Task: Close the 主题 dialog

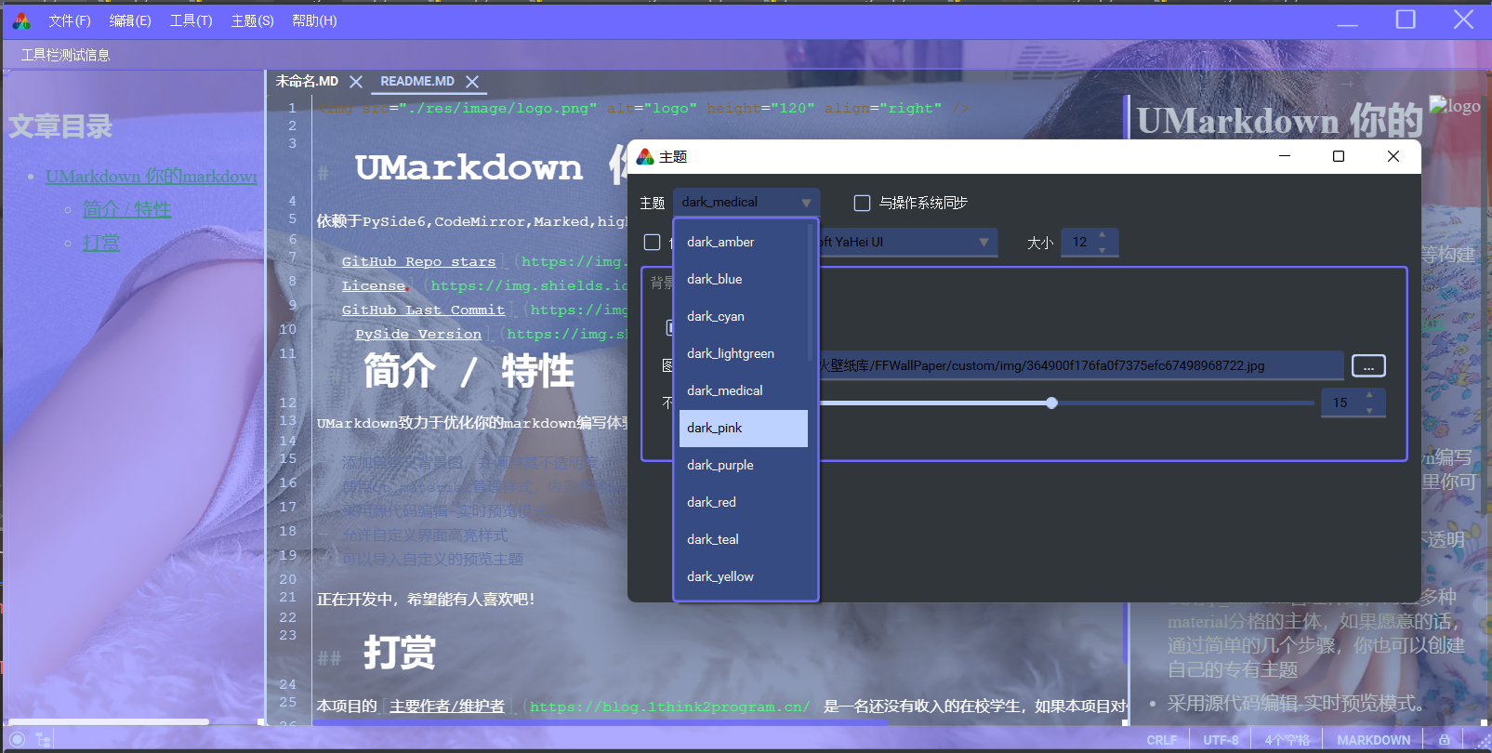Action: [x=1393, y=156]
